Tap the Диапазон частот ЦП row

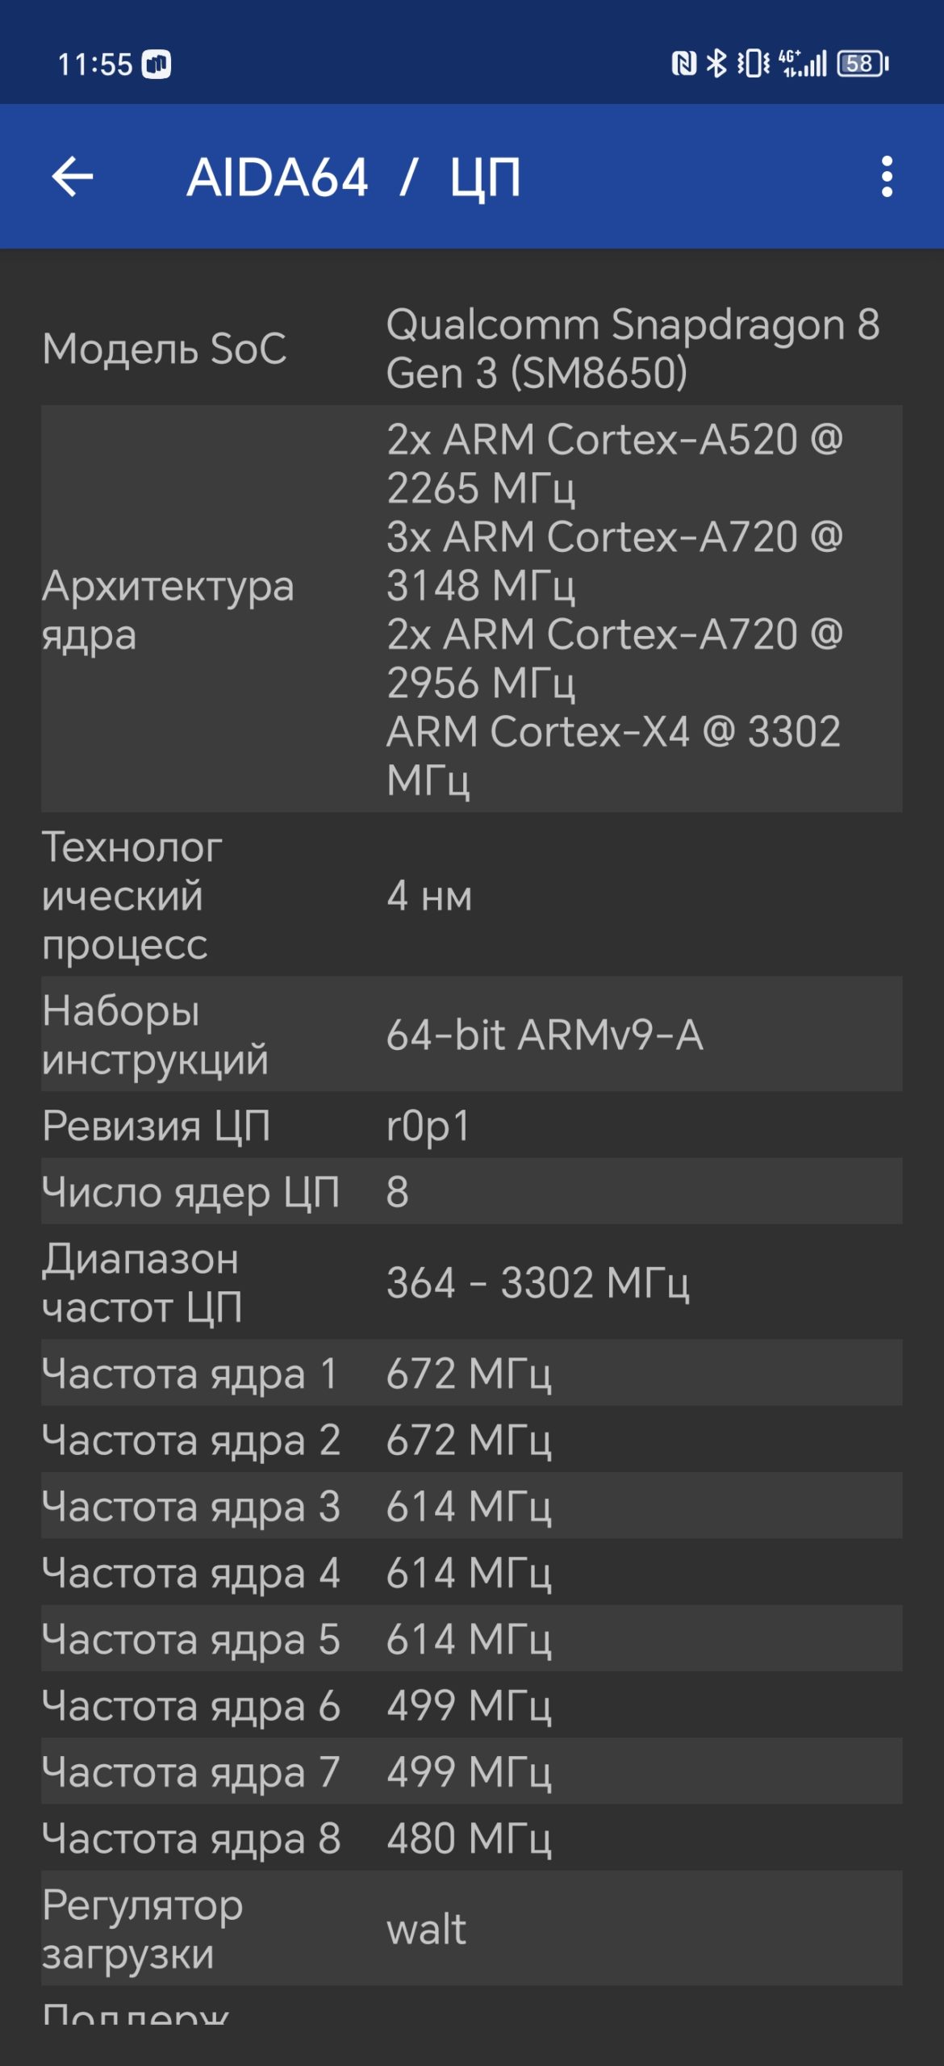tap(472, 1282)
